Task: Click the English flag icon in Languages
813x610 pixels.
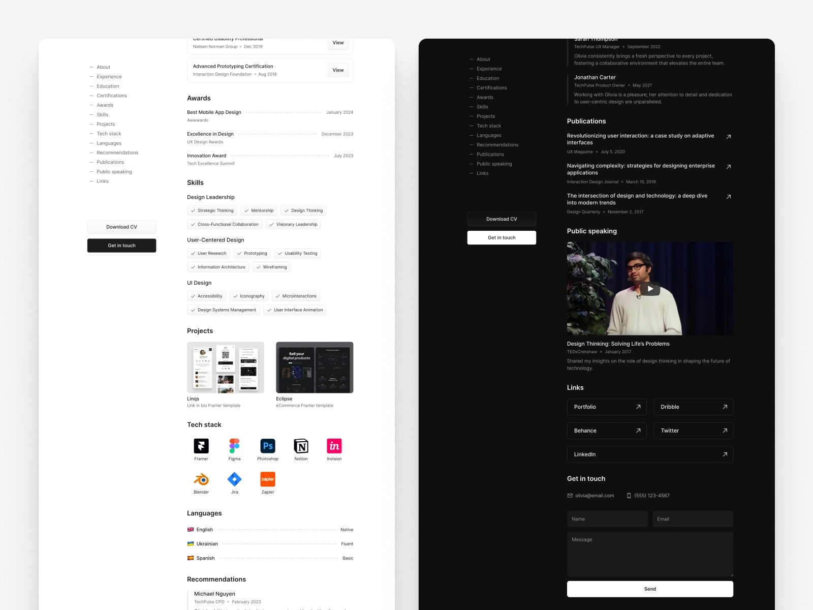Action: pos(191,530)
